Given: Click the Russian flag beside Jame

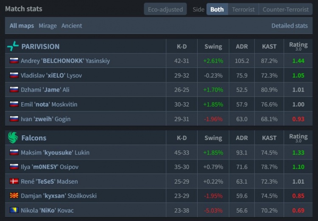Looking at the screenshot, I should [x=14, y=90].
